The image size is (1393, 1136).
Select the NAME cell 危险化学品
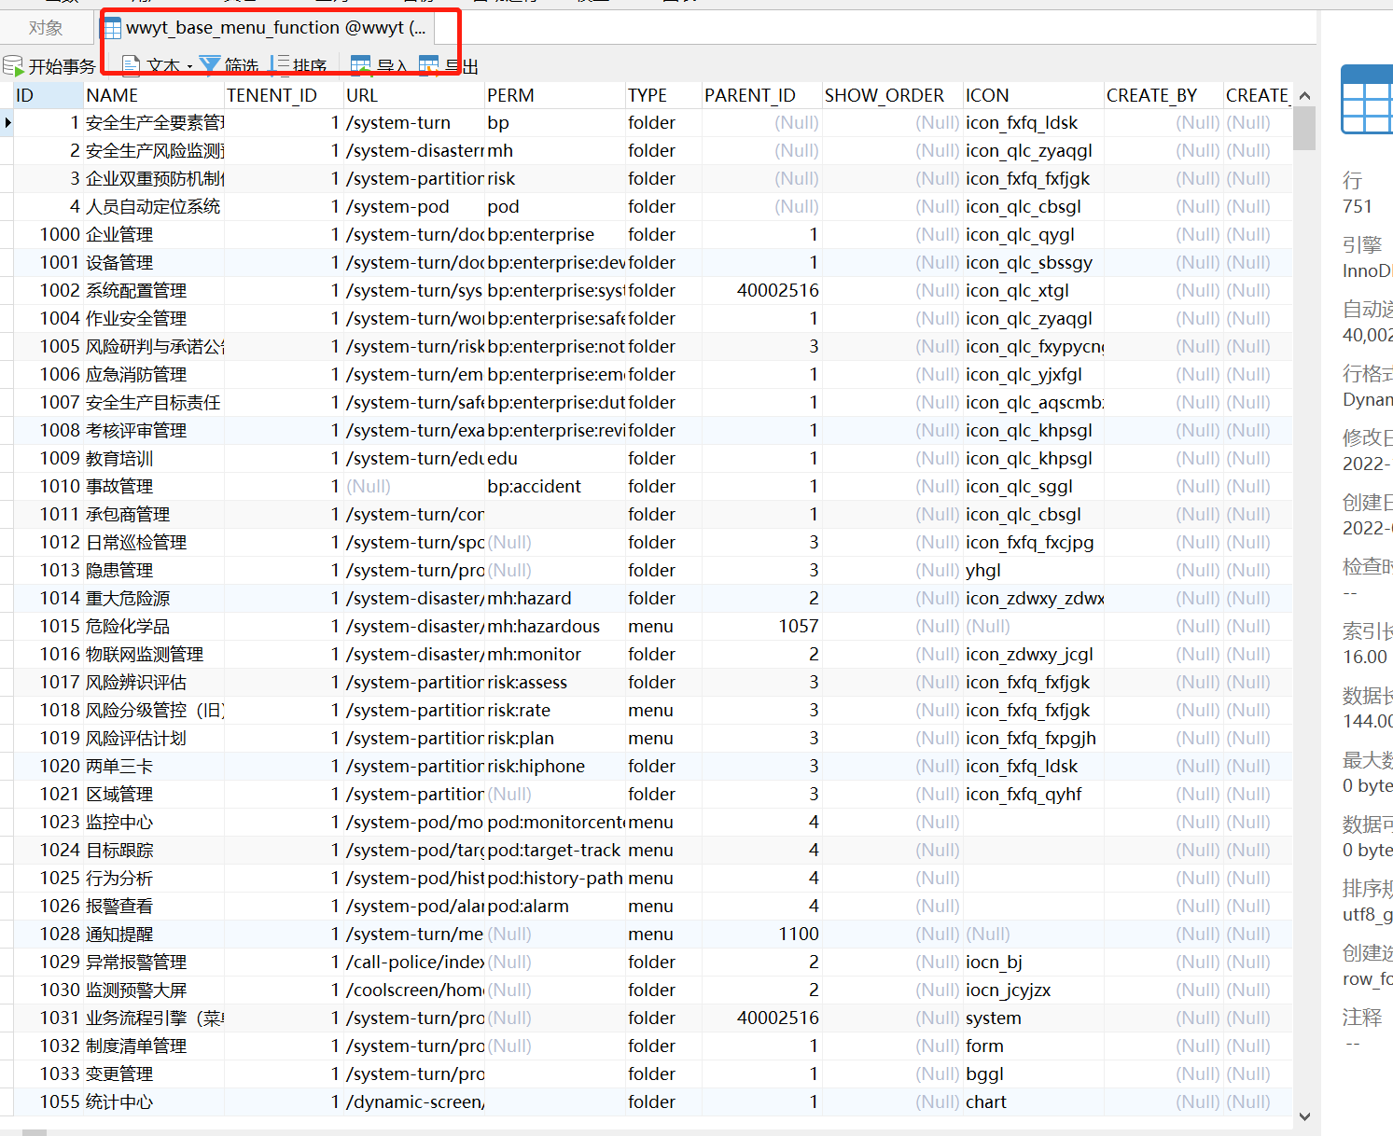tap(154, 626)
